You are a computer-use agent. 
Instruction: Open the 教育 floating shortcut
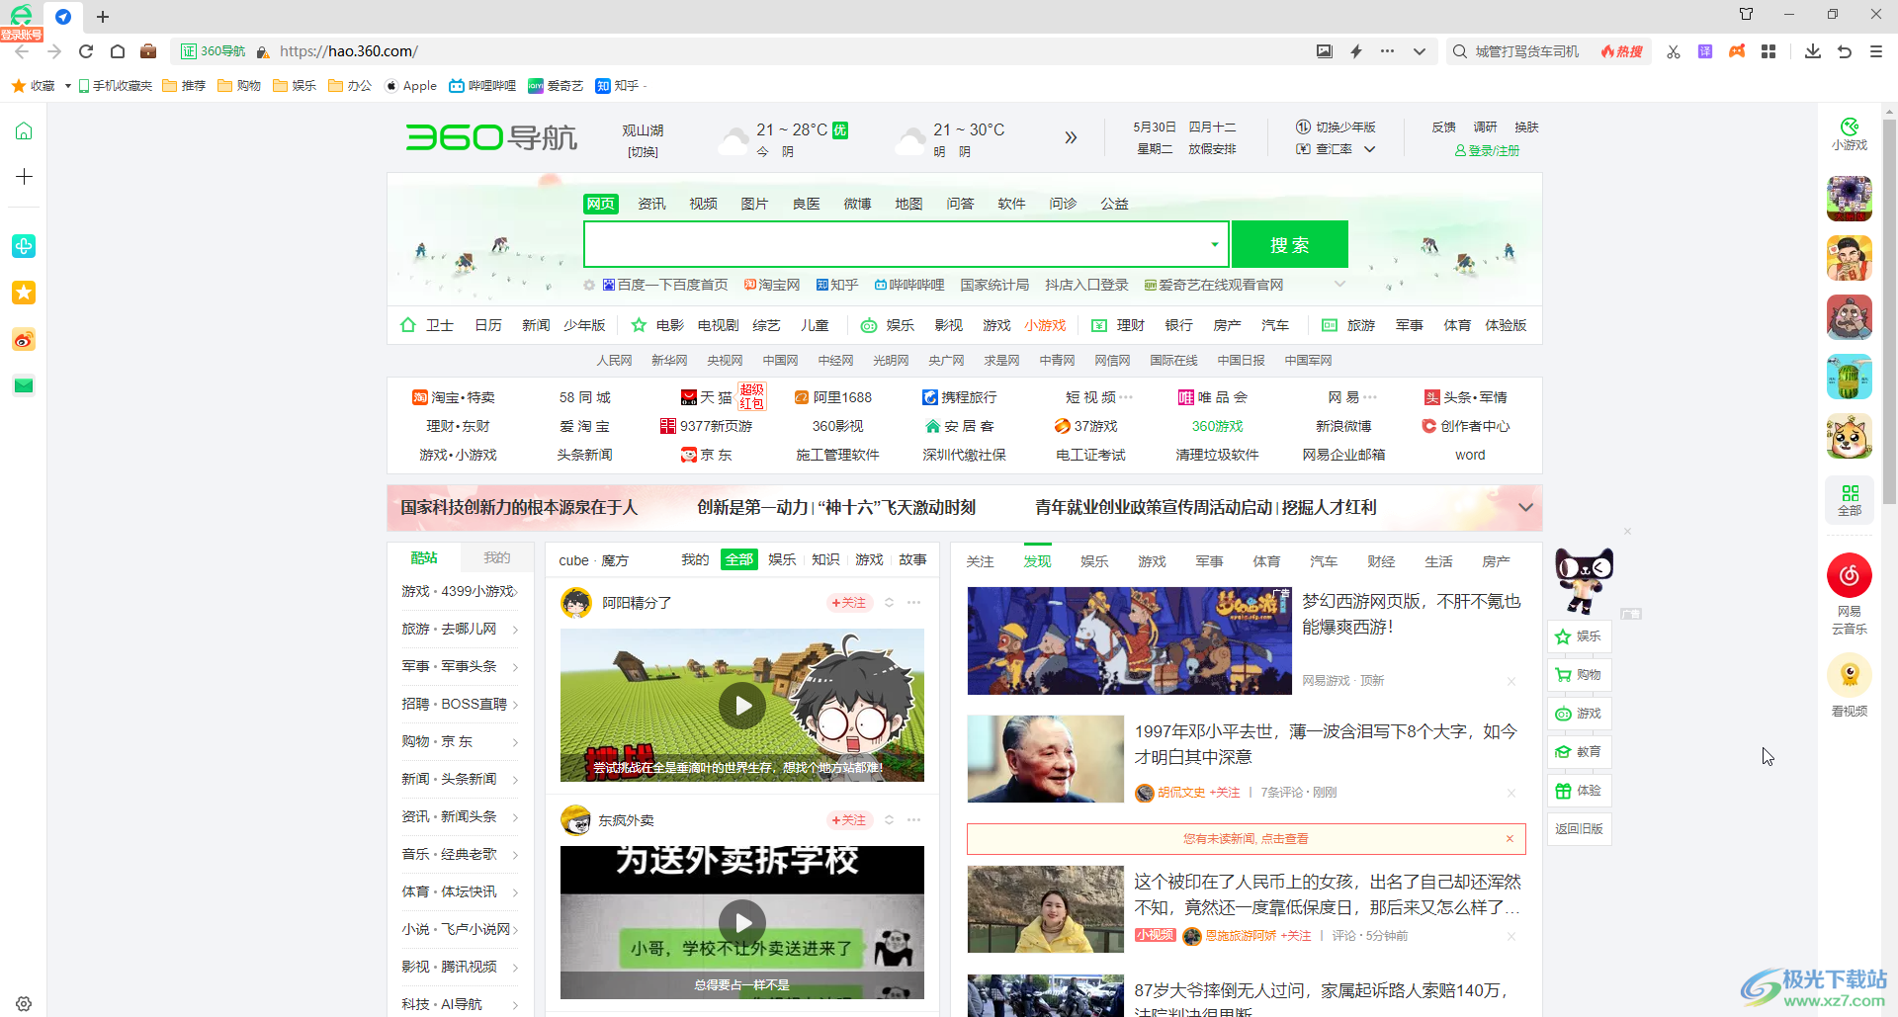click(1579, 751)
